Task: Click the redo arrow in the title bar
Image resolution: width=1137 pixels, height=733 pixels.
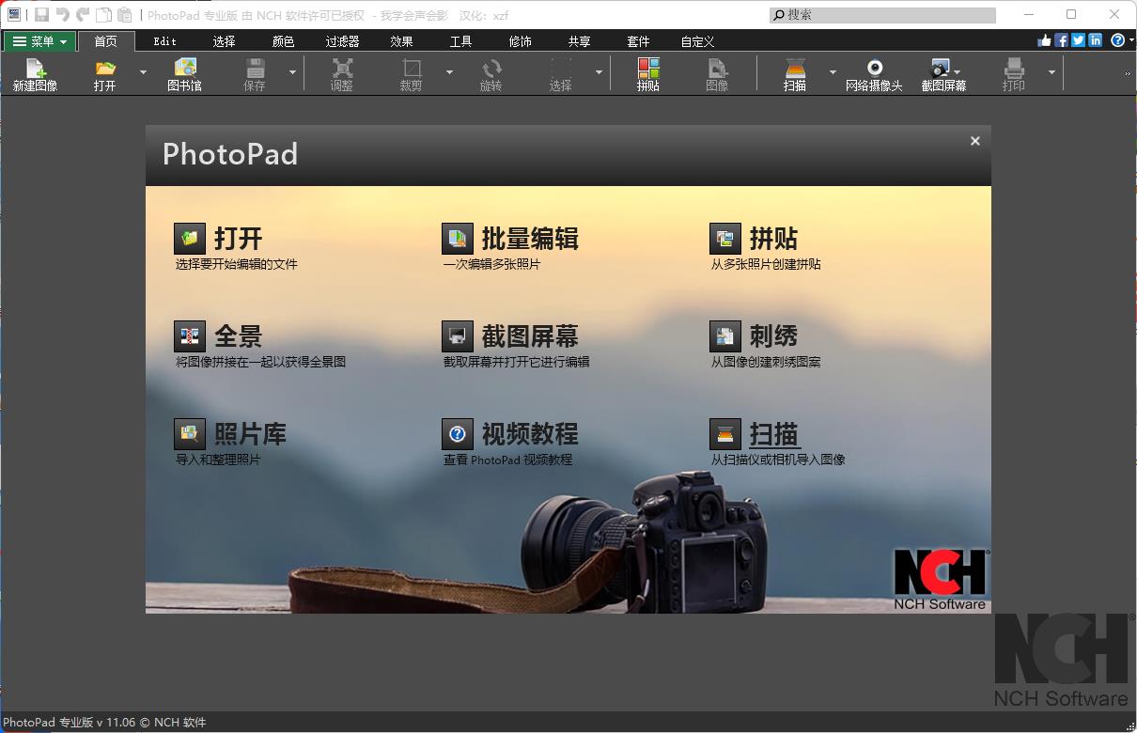Action: click(x=83, y=15)
